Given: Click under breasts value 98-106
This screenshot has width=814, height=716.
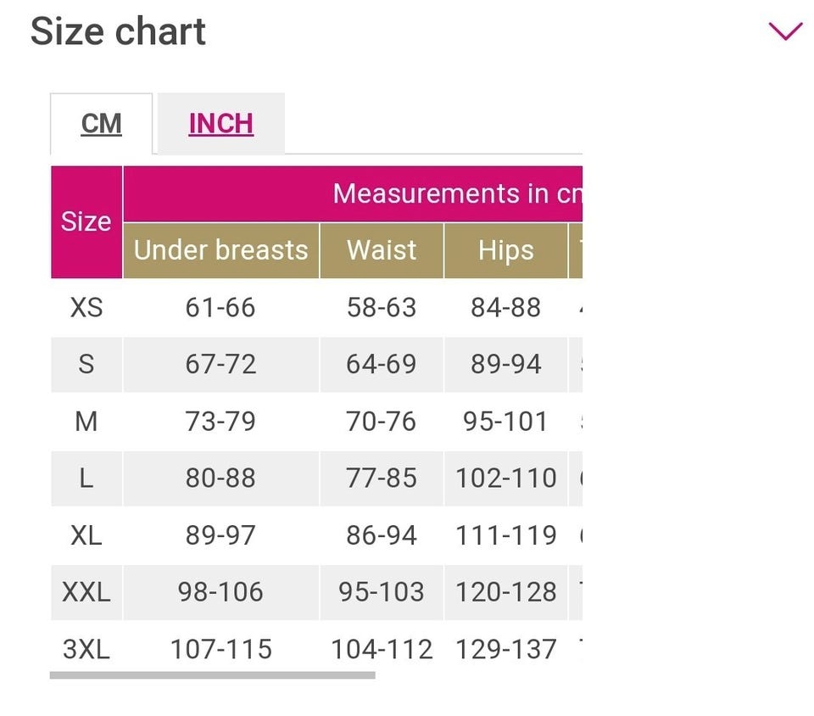Looking at the screenshot, I should pos(220,592).
